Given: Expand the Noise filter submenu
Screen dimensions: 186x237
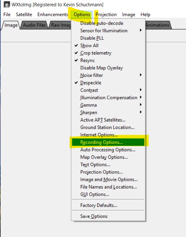Looking at the screenshot, I should [x=108, y=75].
